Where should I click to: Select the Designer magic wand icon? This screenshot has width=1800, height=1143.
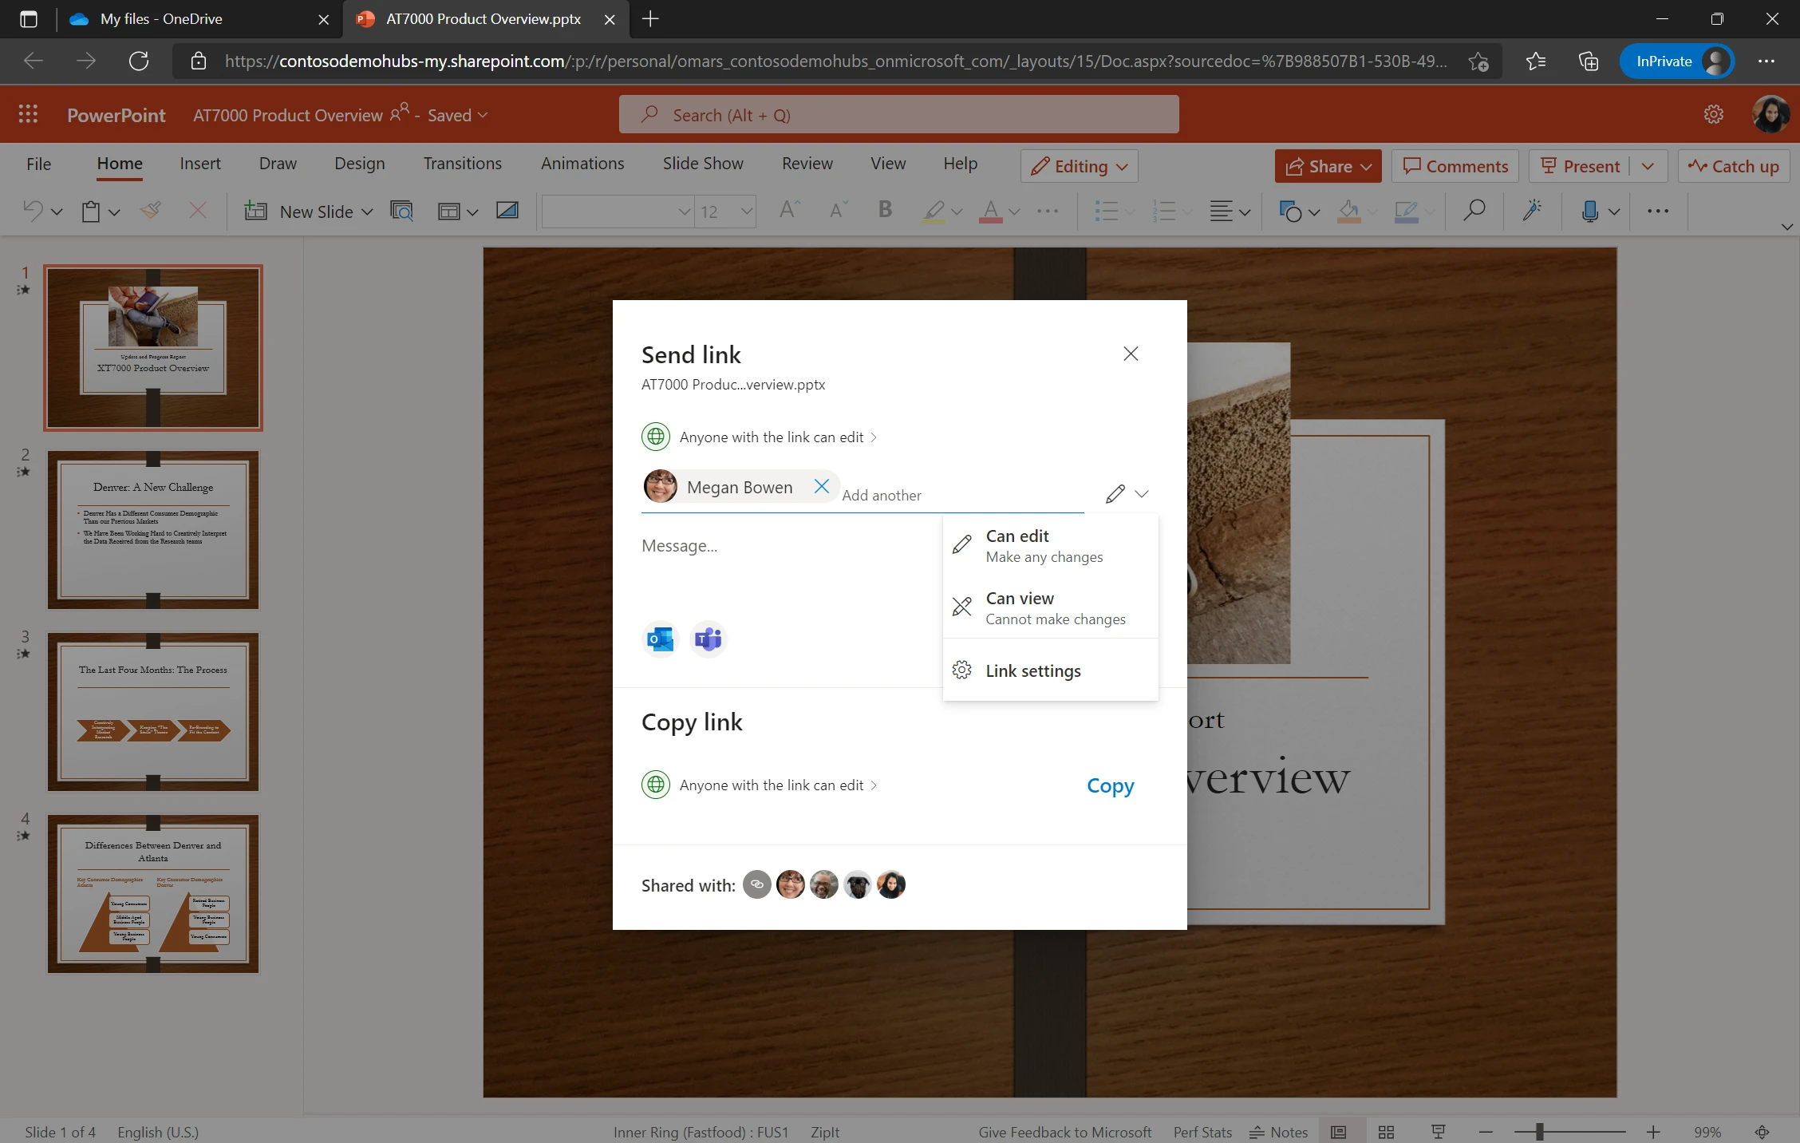1531,211
